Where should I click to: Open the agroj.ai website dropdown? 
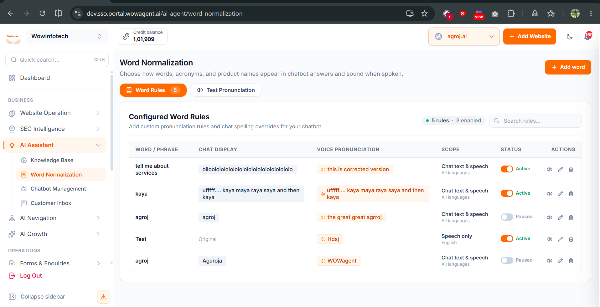(x=464, y=37)
